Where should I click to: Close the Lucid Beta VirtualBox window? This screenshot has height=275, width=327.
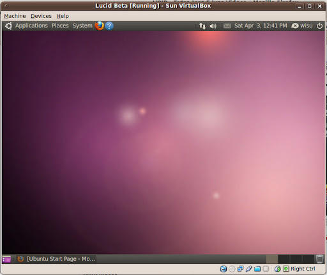[x=319, y=6]
